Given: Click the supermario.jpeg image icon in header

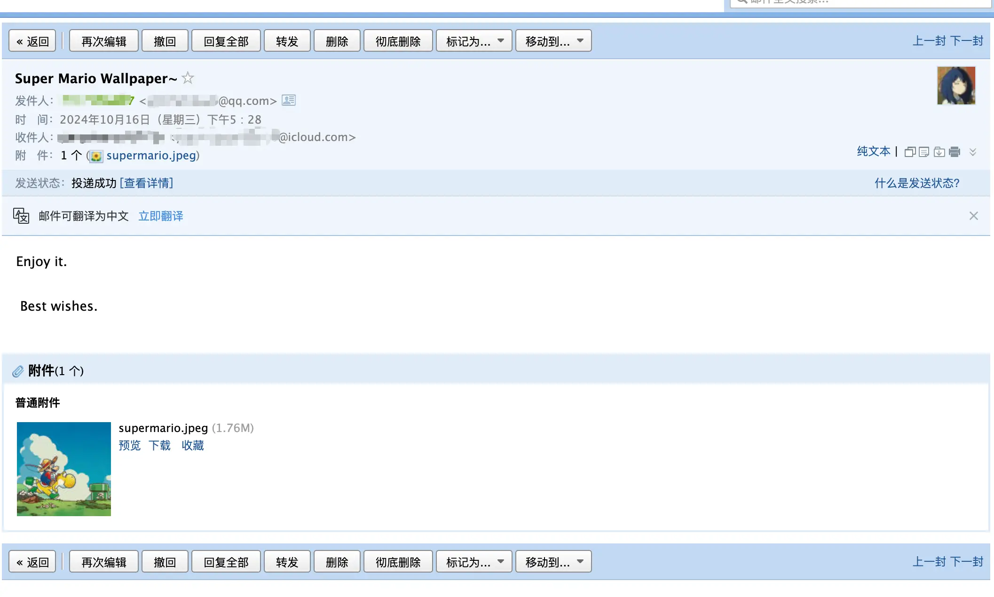Looking at the screenshot, I should [96, 156].
